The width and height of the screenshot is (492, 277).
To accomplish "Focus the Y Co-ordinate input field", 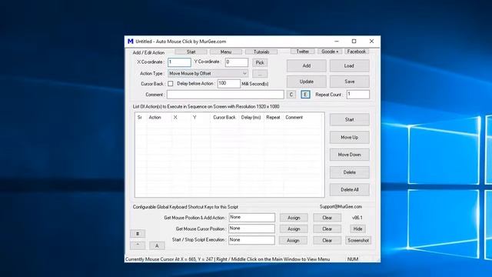I will tap(237, 62).
